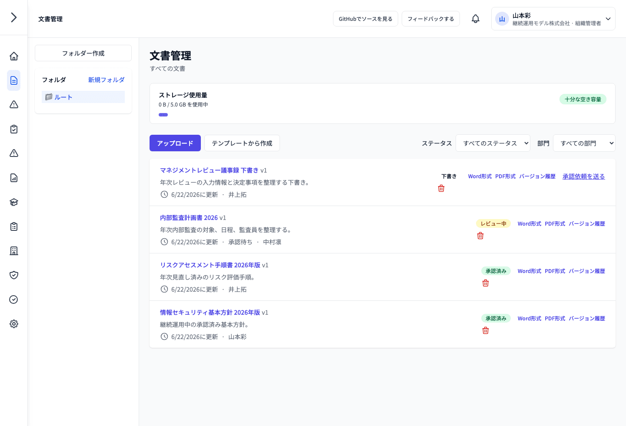626x426 pixels.
Task: Click the 下書き status label
Action: tap(449, 176)
